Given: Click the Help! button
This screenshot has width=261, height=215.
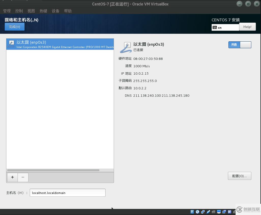Looking at the screenshot, I should (247, 27).
